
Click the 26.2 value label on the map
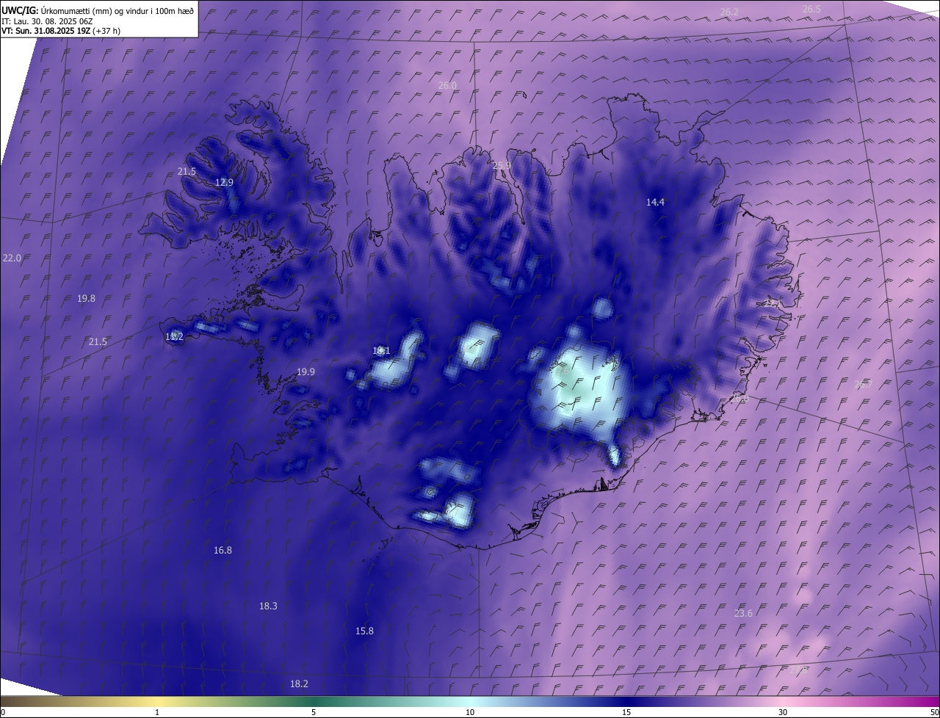pyautogui.click(x=729, y=12)
